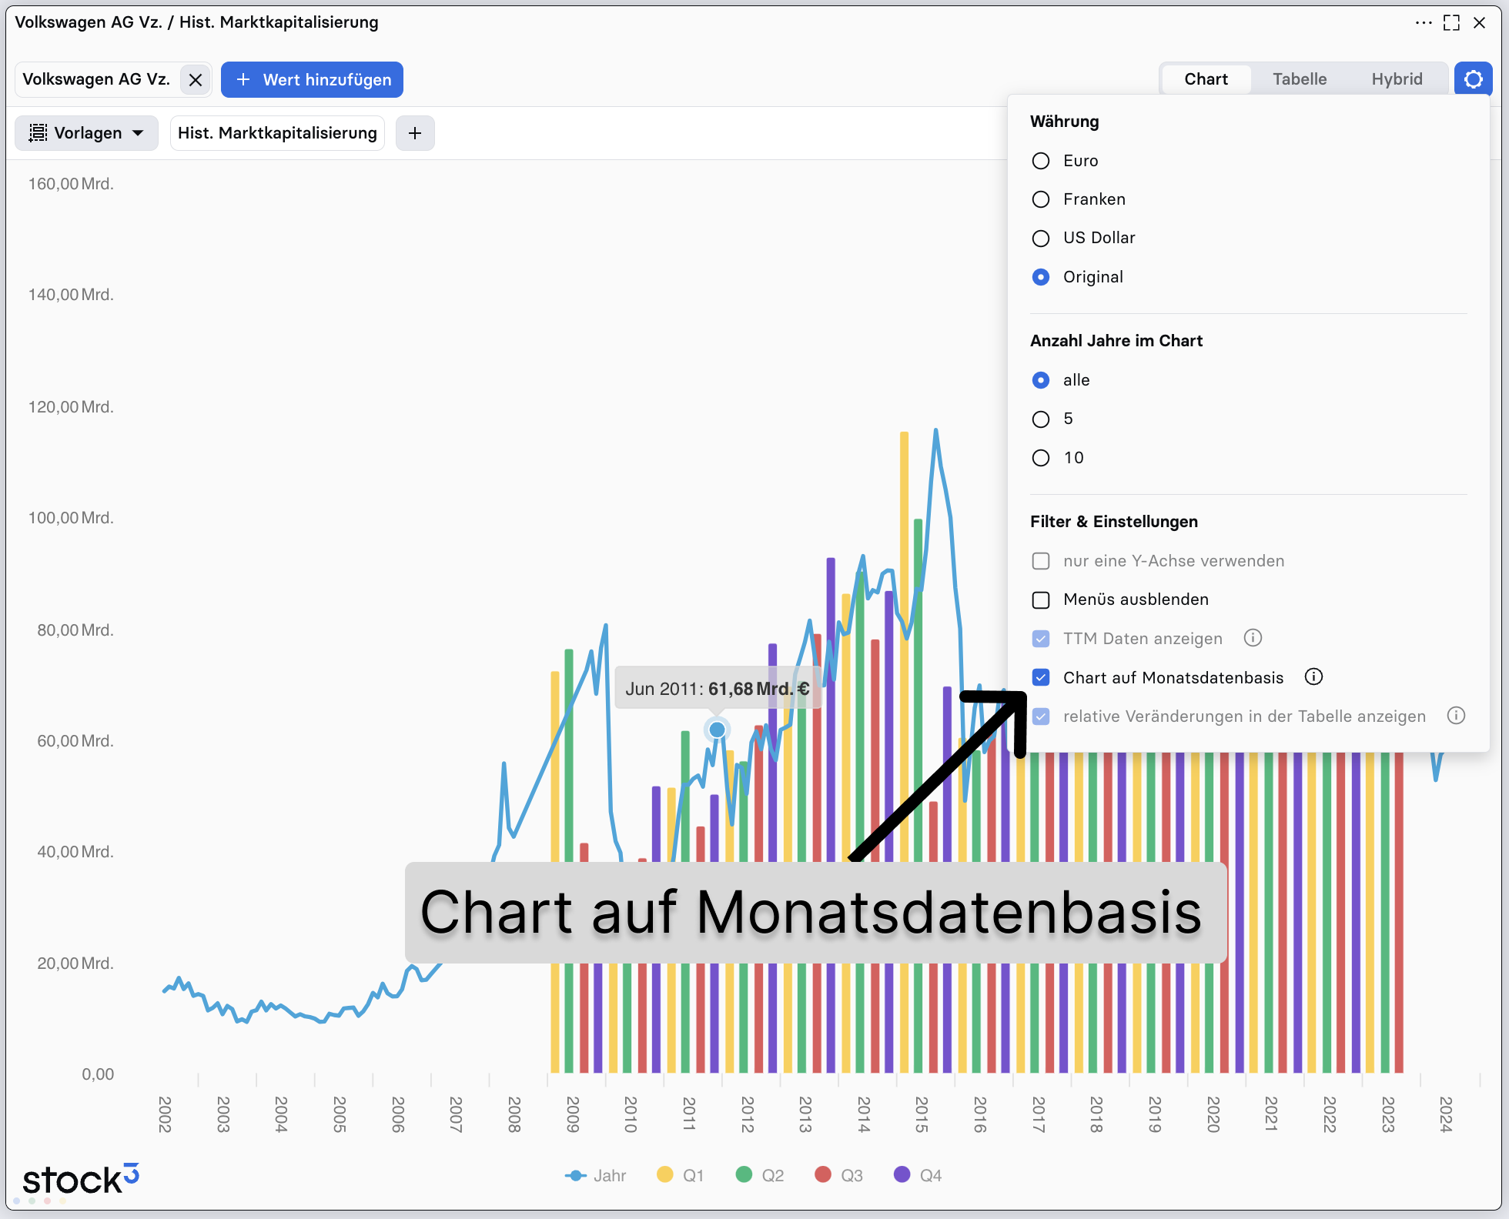Click the 2009 x-axis label

[572, 1114]
